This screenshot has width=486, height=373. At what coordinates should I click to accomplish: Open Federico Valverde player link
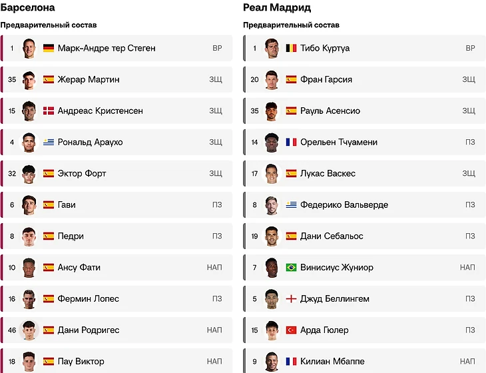[344, 204]
